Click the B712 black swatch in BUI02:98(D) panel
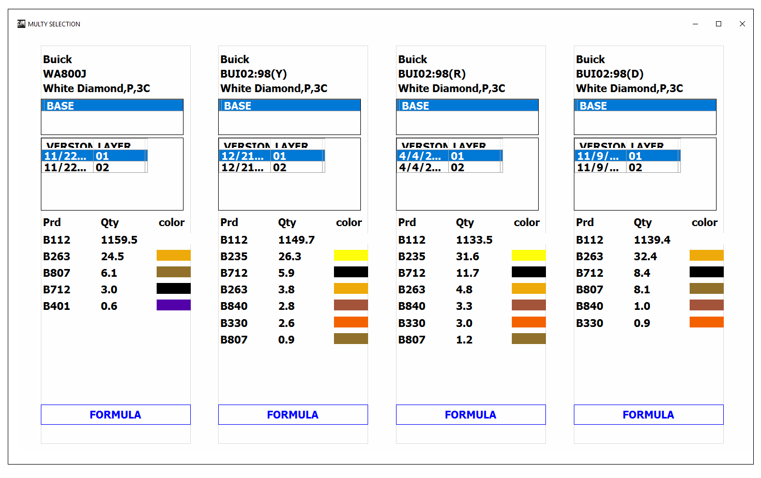Image resolution: width=761 pixels, height=478 pixels. [x=707, y=272]
